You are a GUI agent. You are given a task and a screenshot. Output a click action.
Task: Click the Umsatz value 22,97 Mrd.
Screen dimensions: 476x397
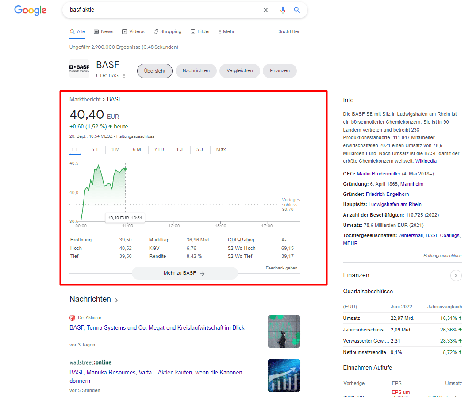click(402, 318)
